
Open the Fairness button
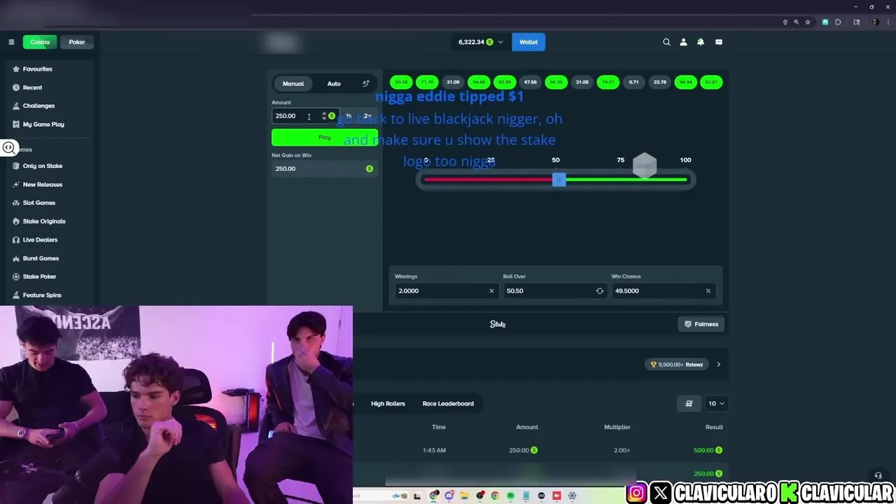701,324
